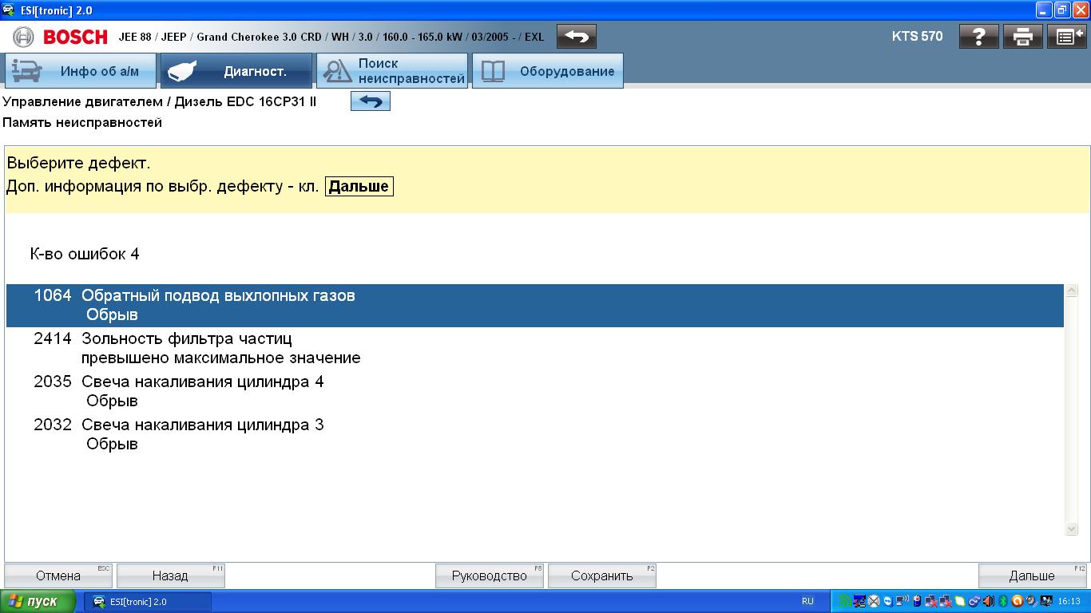The width and height of the screenshot is (1091, 613).
Task: Click the taskbar clock showing 16:13
Action: coord(1069,601)
